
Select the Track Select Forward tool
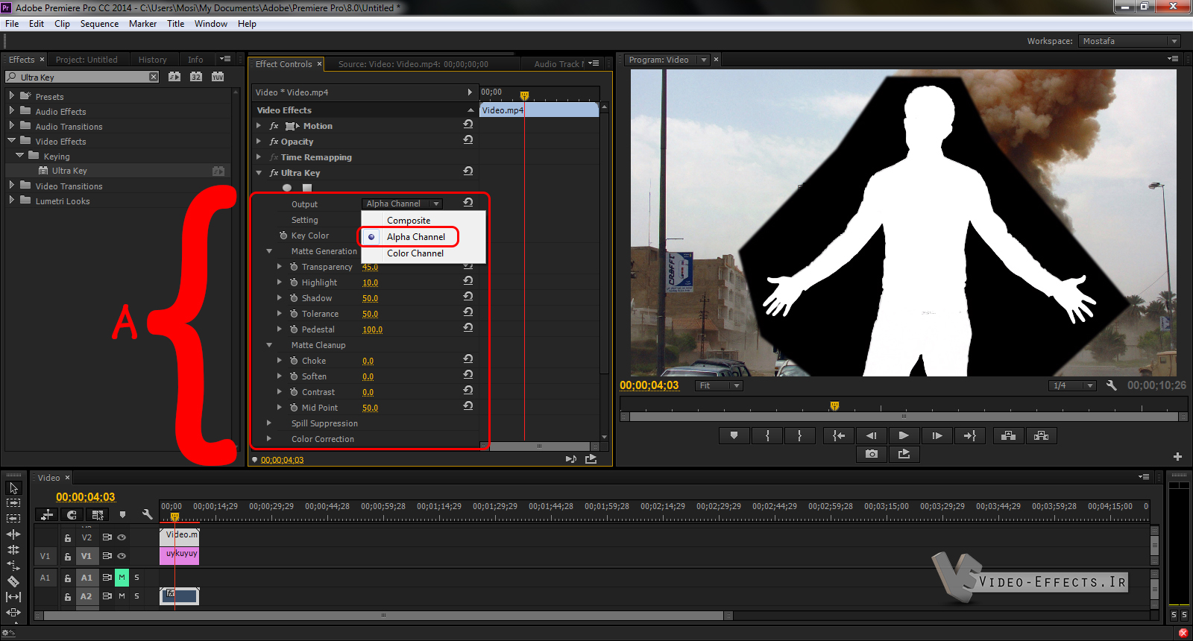[x=13, y=503]
